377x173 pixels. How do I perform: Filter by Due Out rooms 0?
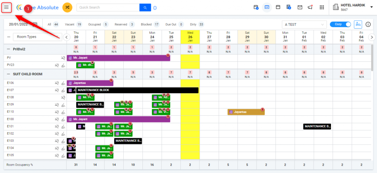[175, 24]
